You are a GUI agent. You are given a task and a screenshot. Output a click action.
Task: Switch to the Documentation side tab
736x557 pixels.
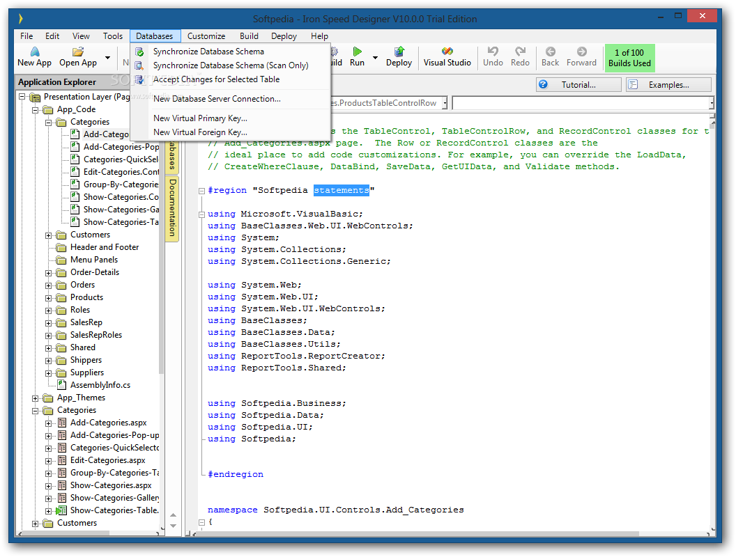172,207
